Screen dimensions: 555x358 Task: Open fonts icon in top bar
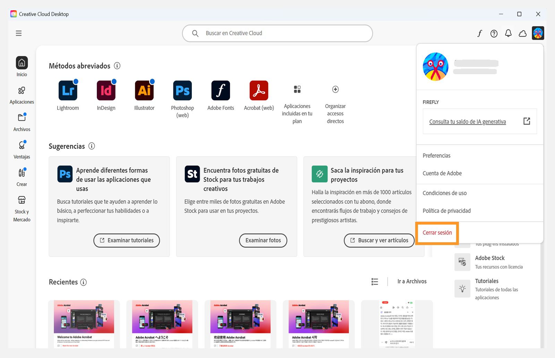(480, 33)
